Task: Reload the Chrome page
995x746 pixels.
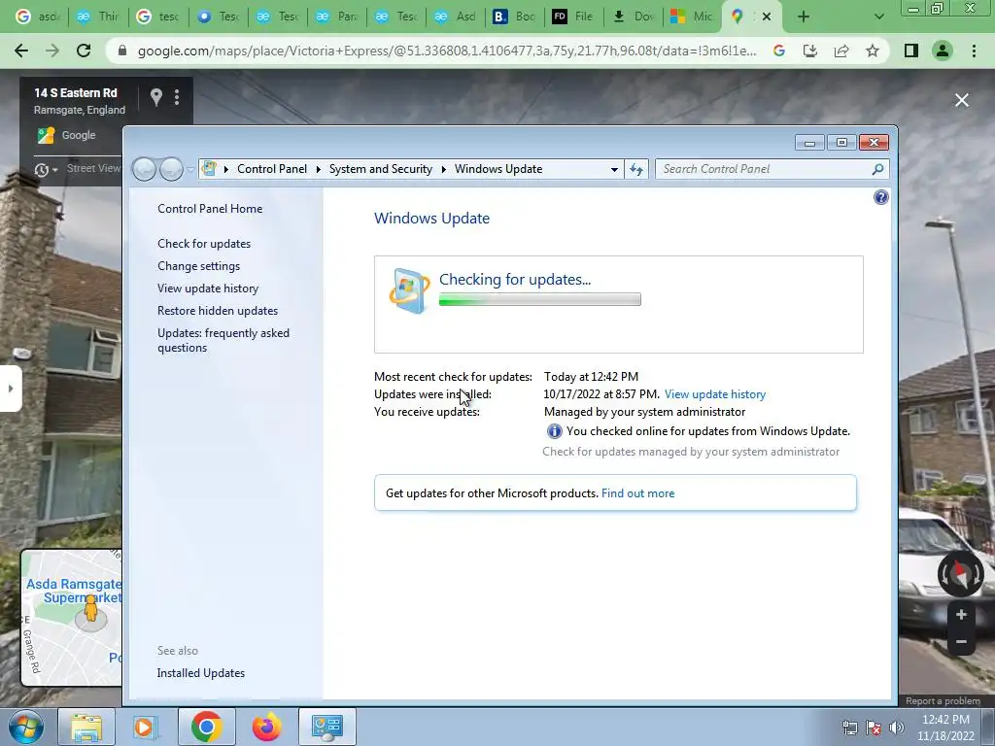Action: [x=84, y=51]
